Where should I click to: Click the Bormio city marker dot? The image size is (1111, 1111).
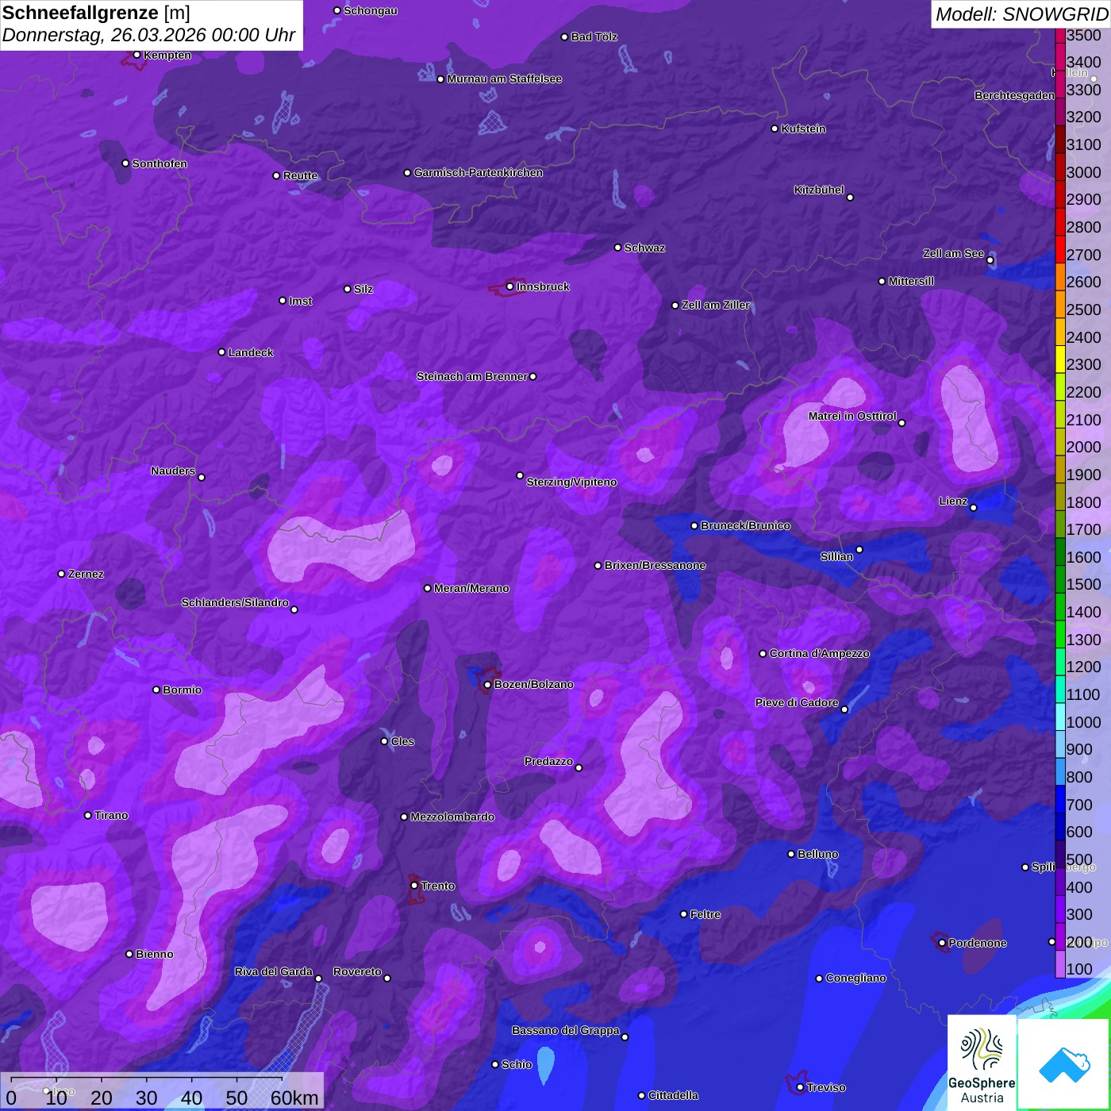point(156,690)
